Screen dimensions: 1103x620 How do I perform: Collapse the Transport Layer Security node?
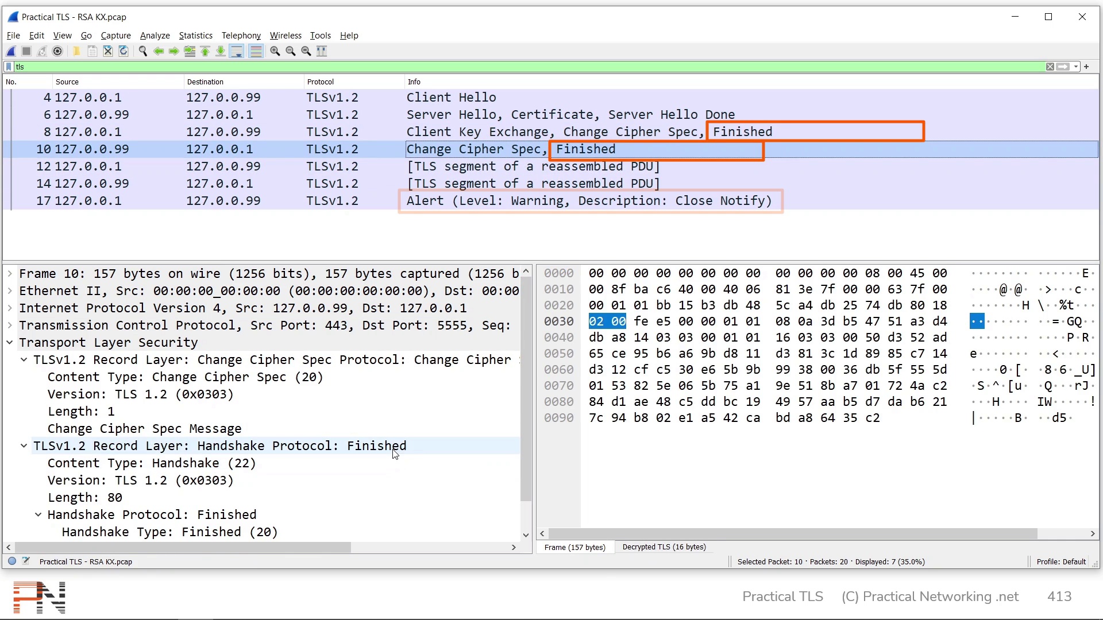point(10,343)
